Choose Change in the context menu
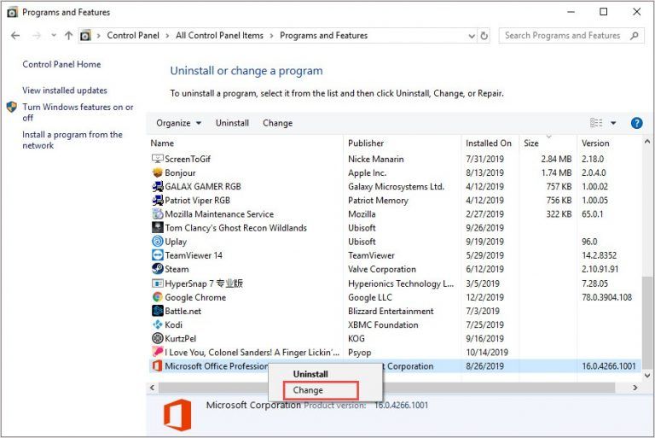The image size is (655, 438). point(308,390)
